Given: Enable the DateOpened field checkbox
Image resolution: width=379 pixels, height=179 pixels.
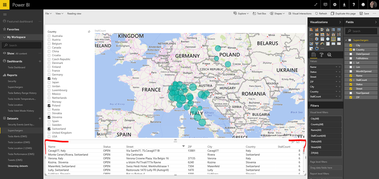Looking at the screenshot, I should 351,54.
